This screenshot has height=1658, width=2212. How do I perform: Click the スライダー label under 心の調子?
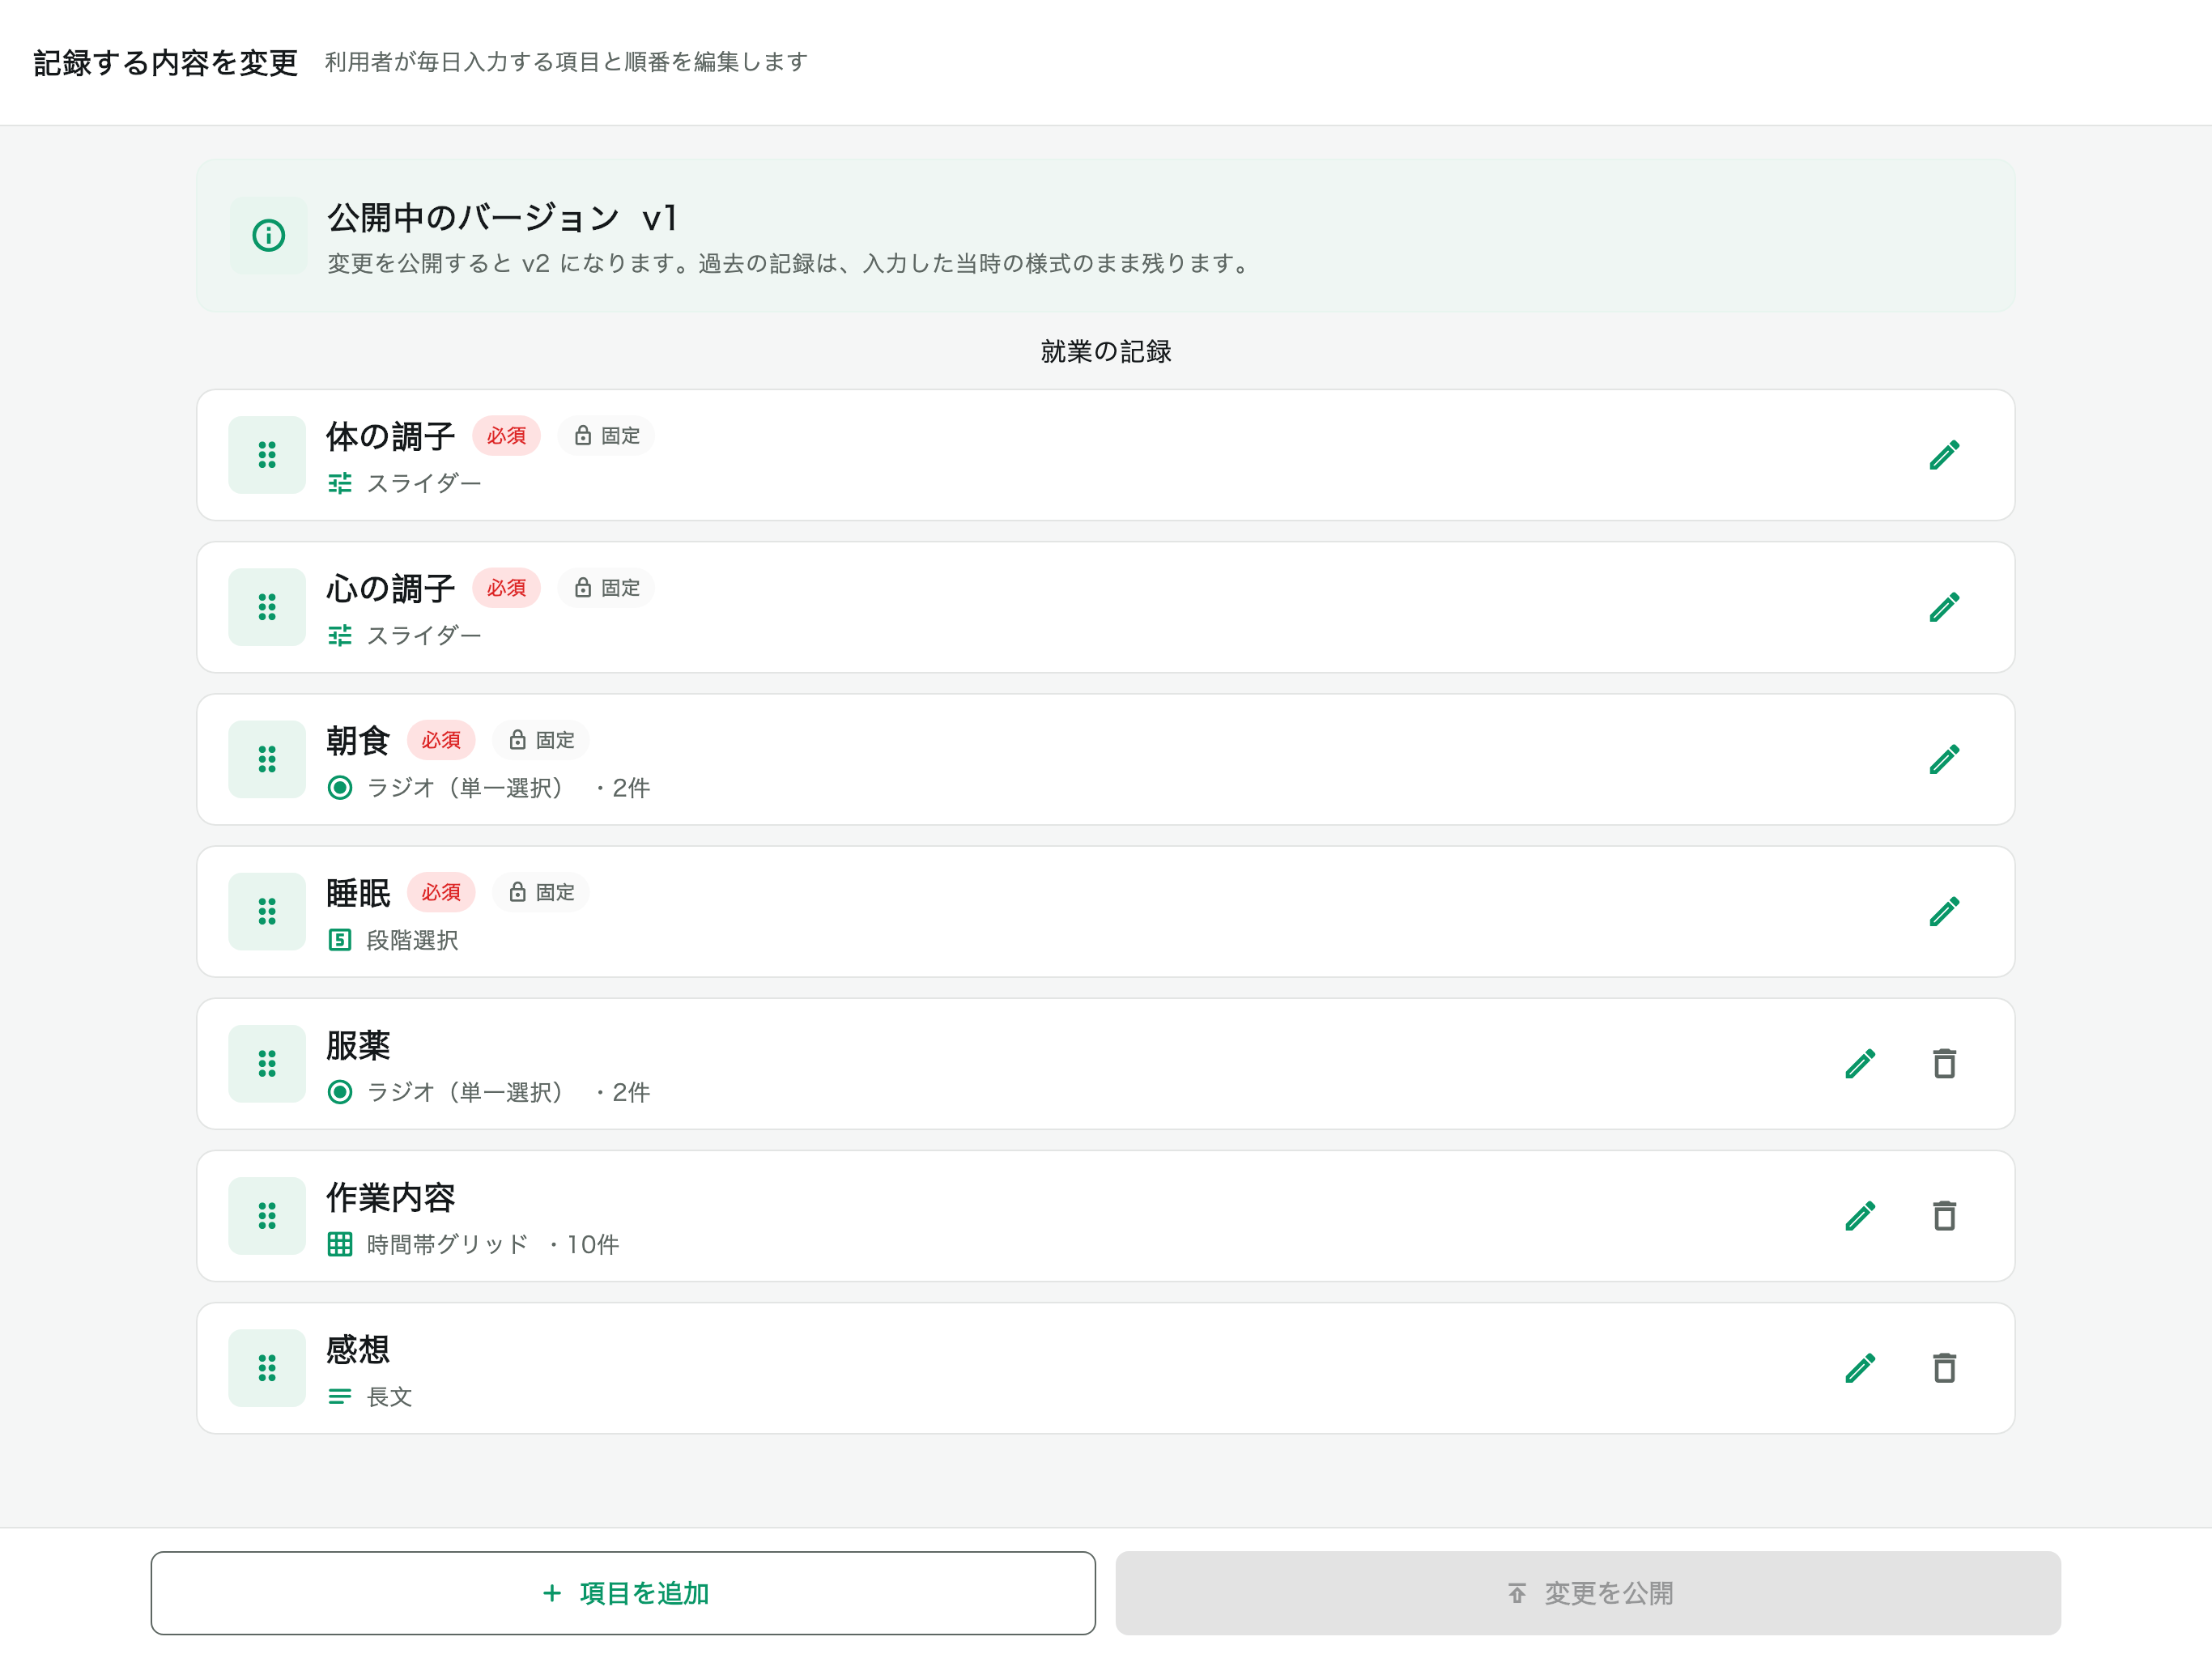(x=424, y=636)
